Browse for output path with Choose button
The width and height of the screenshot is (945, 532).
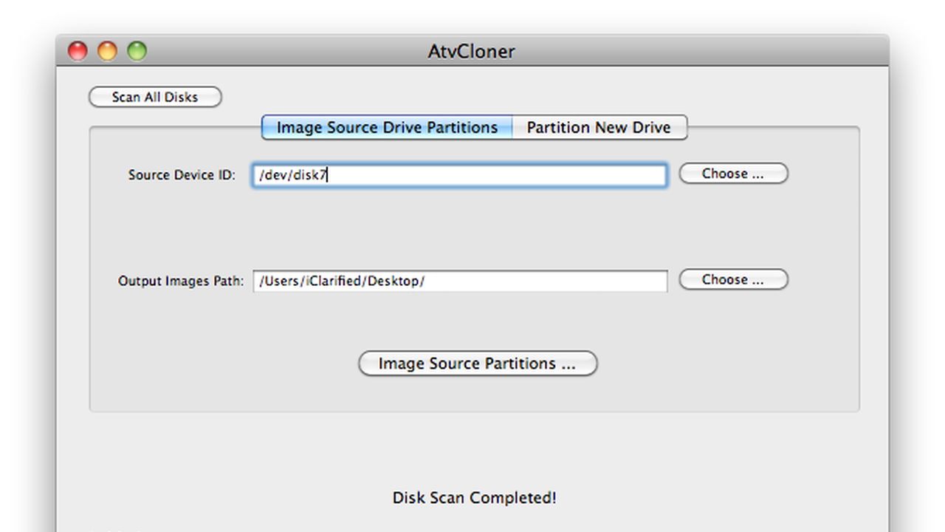coord(733,279)
